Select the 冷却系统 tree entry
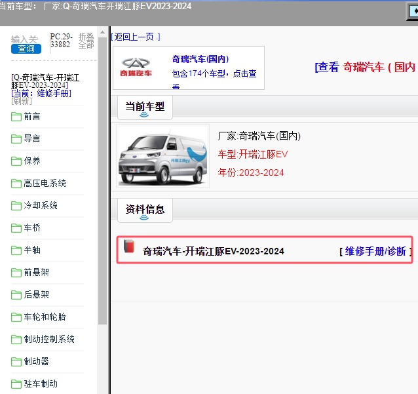Screen dimensions: 418x394 [41, 206]
